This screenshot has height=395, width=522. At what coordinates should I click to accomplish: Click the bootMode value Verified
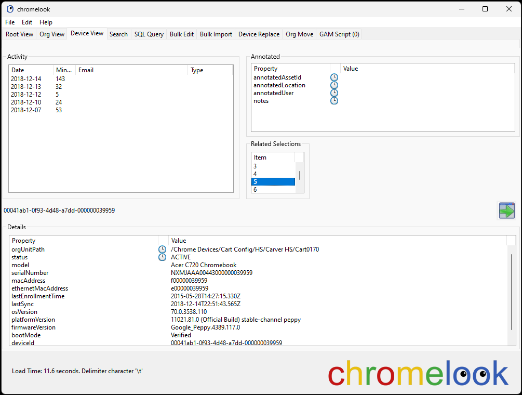(x=181, y=335)
